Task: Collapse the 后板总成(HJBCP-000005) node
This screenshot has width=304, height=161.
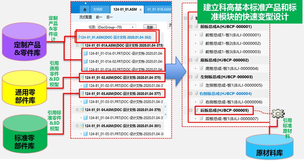Action: pyautogui.click(x=191, y=110)
